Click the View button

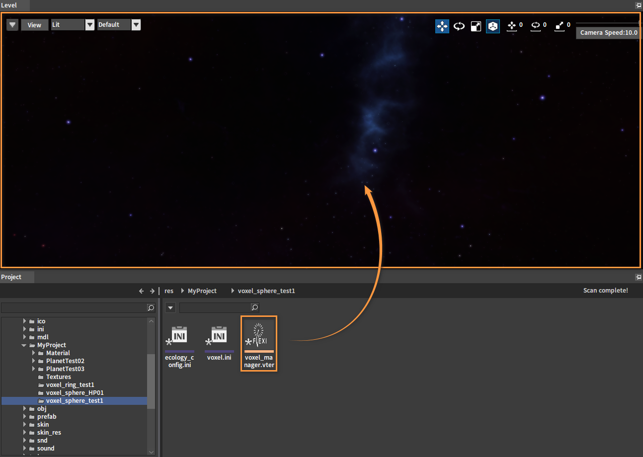(x=34, y=25)
